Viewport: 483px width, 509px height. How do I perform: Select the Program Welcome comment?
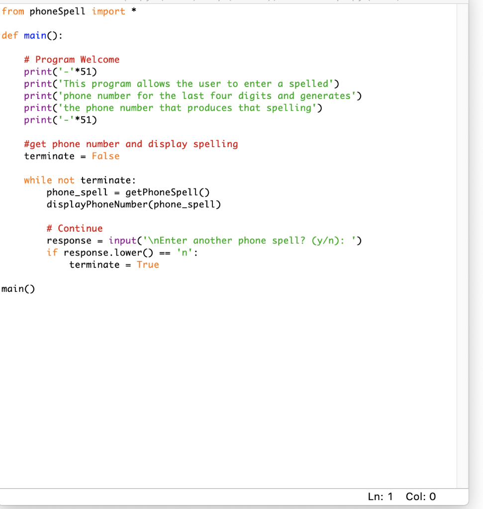pyautogui.click(x=71, y=59)
